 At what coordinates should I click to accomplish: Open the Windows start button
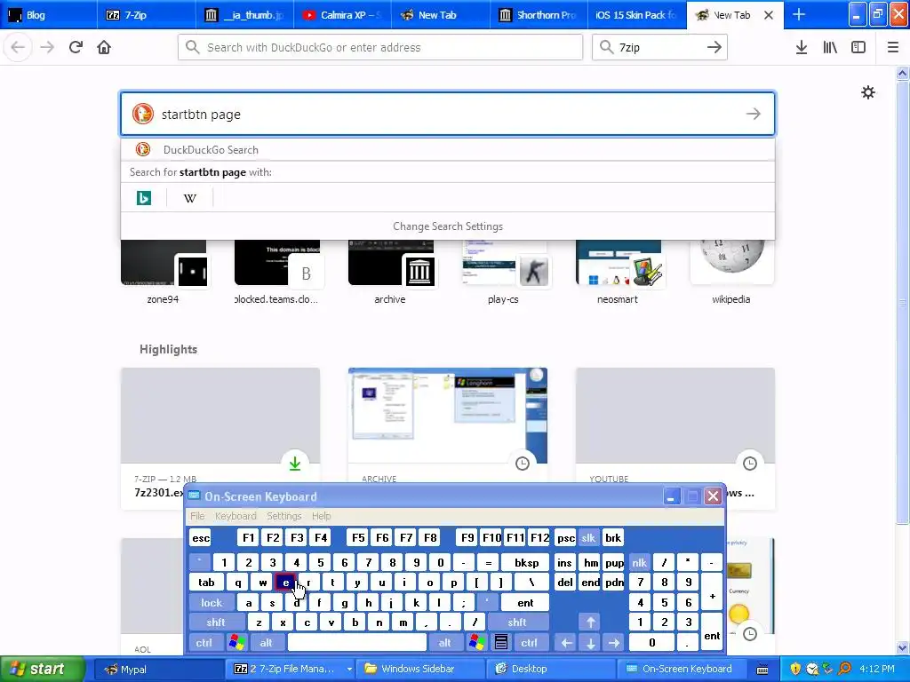coord(43,669)
